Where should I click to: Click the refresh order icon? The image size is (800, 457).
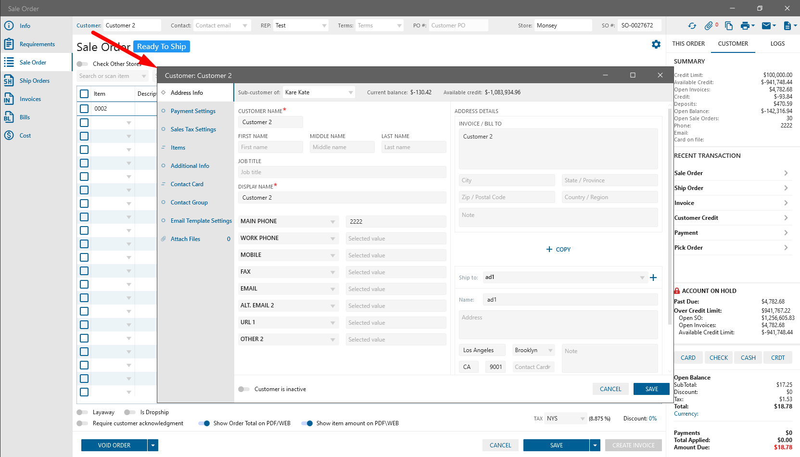(692, 25)
